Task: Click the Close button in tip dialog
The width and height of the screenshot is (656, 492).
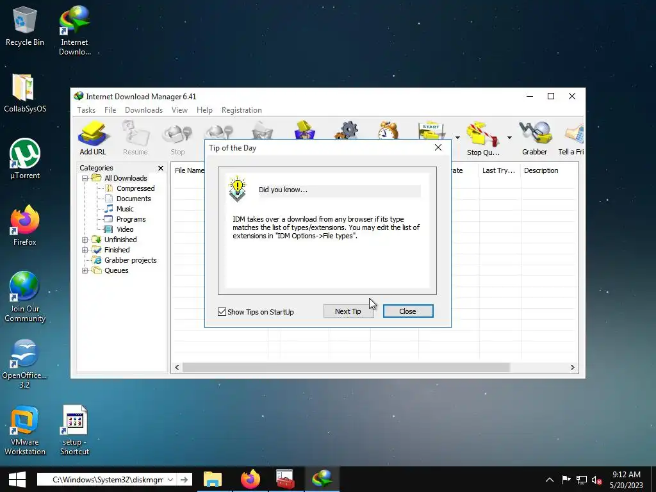Action: [x=408, y=311]
